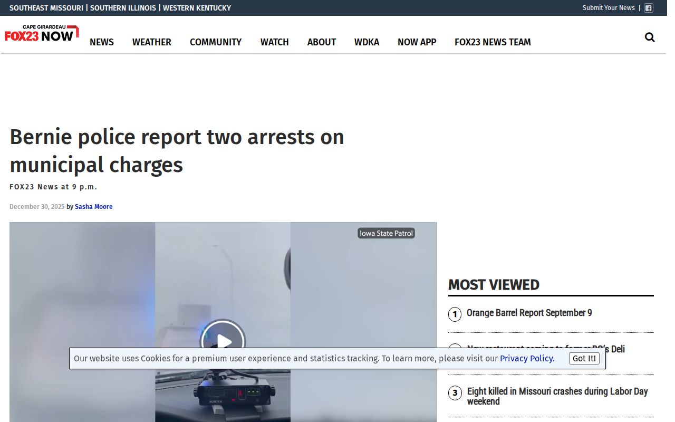Open the NEWS menu
Image resolution: width=675 pixels, height=422 pixels.
click(102, 42)
